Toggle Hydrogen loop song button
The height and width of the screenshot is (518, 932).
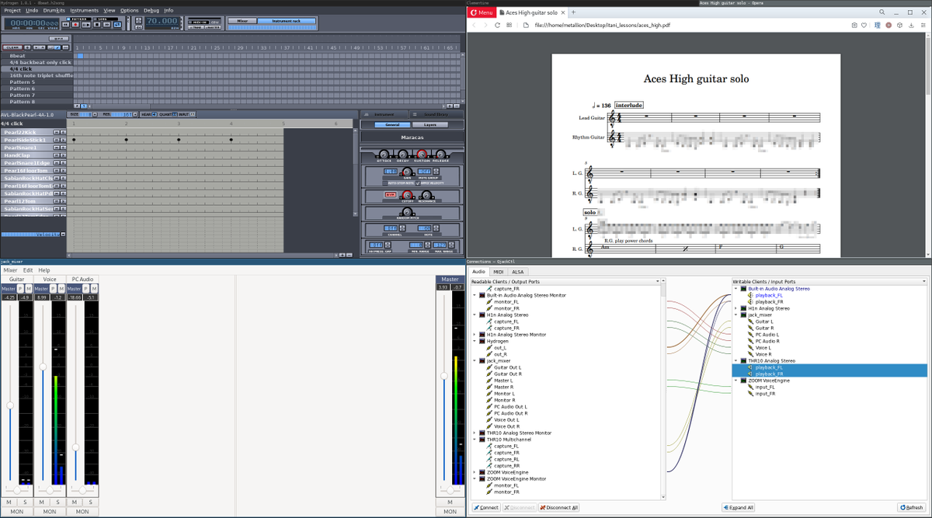[x=117, y=24]
